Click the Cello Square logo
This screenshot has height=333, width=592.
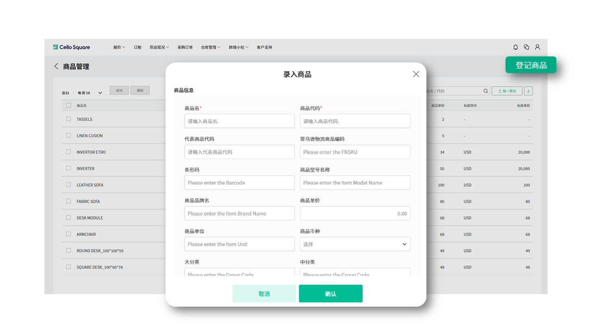click(72, 47)
